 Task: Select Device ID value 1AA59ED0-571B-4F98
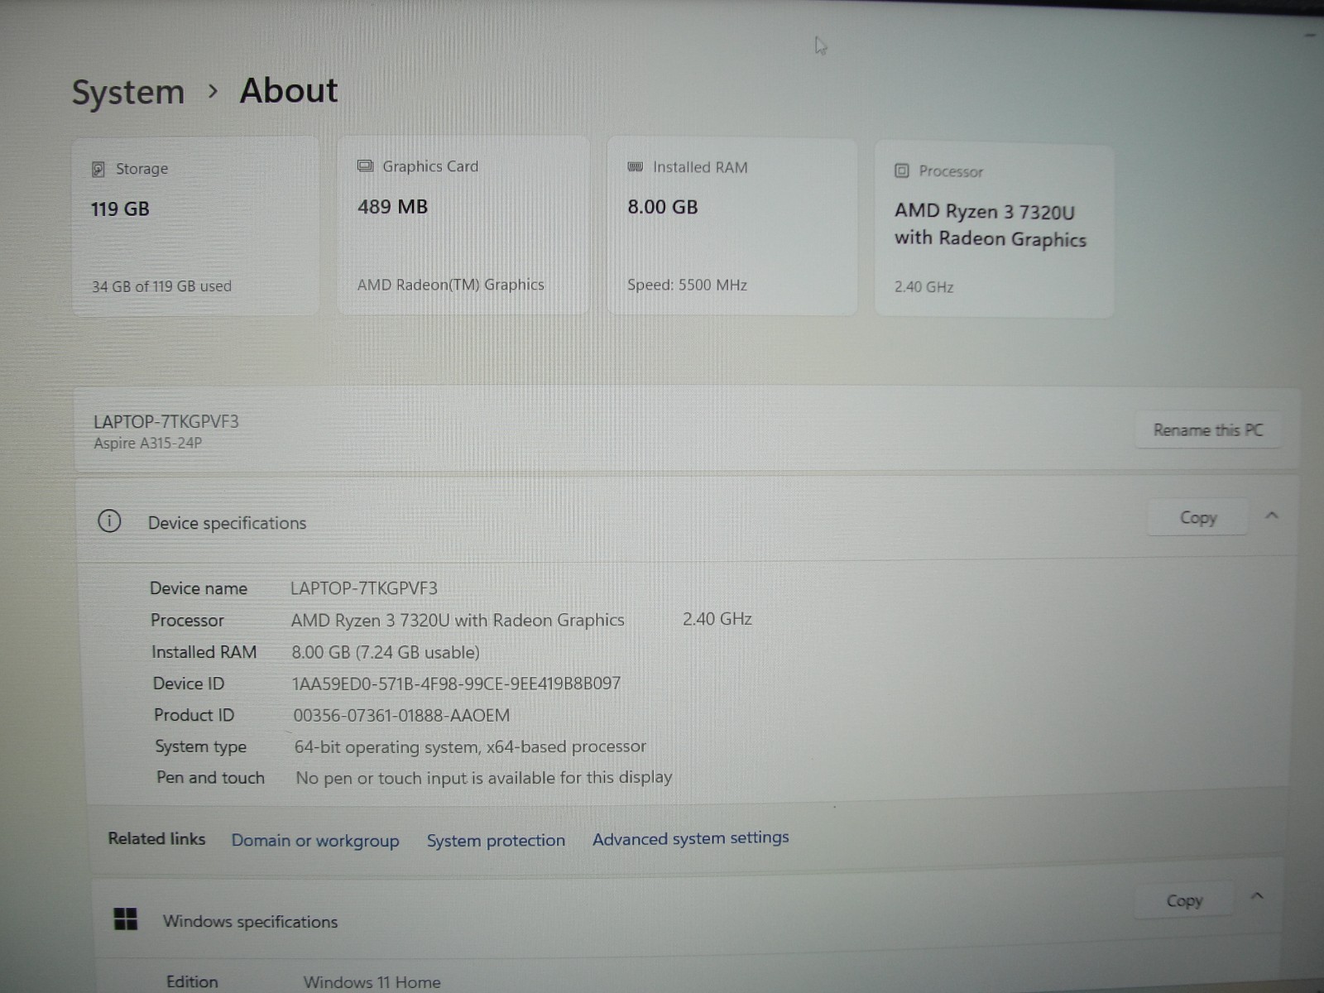pos(456,684)
